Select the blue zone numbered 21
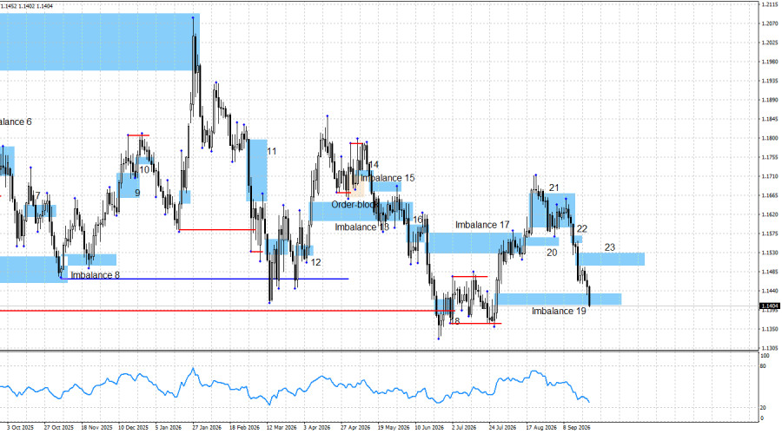The image size is (782, 434). click(553, 210)
